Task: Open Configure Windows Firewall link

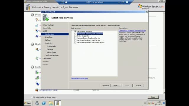Action: click(48, 90)
